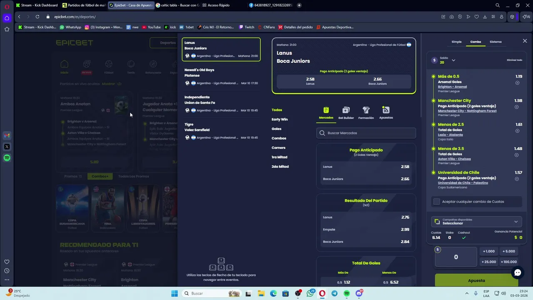The width and height of the screenshot is (533, 300).
Task: Open Spotify in the Opera sidebar
Action: (x=7, y=158)
